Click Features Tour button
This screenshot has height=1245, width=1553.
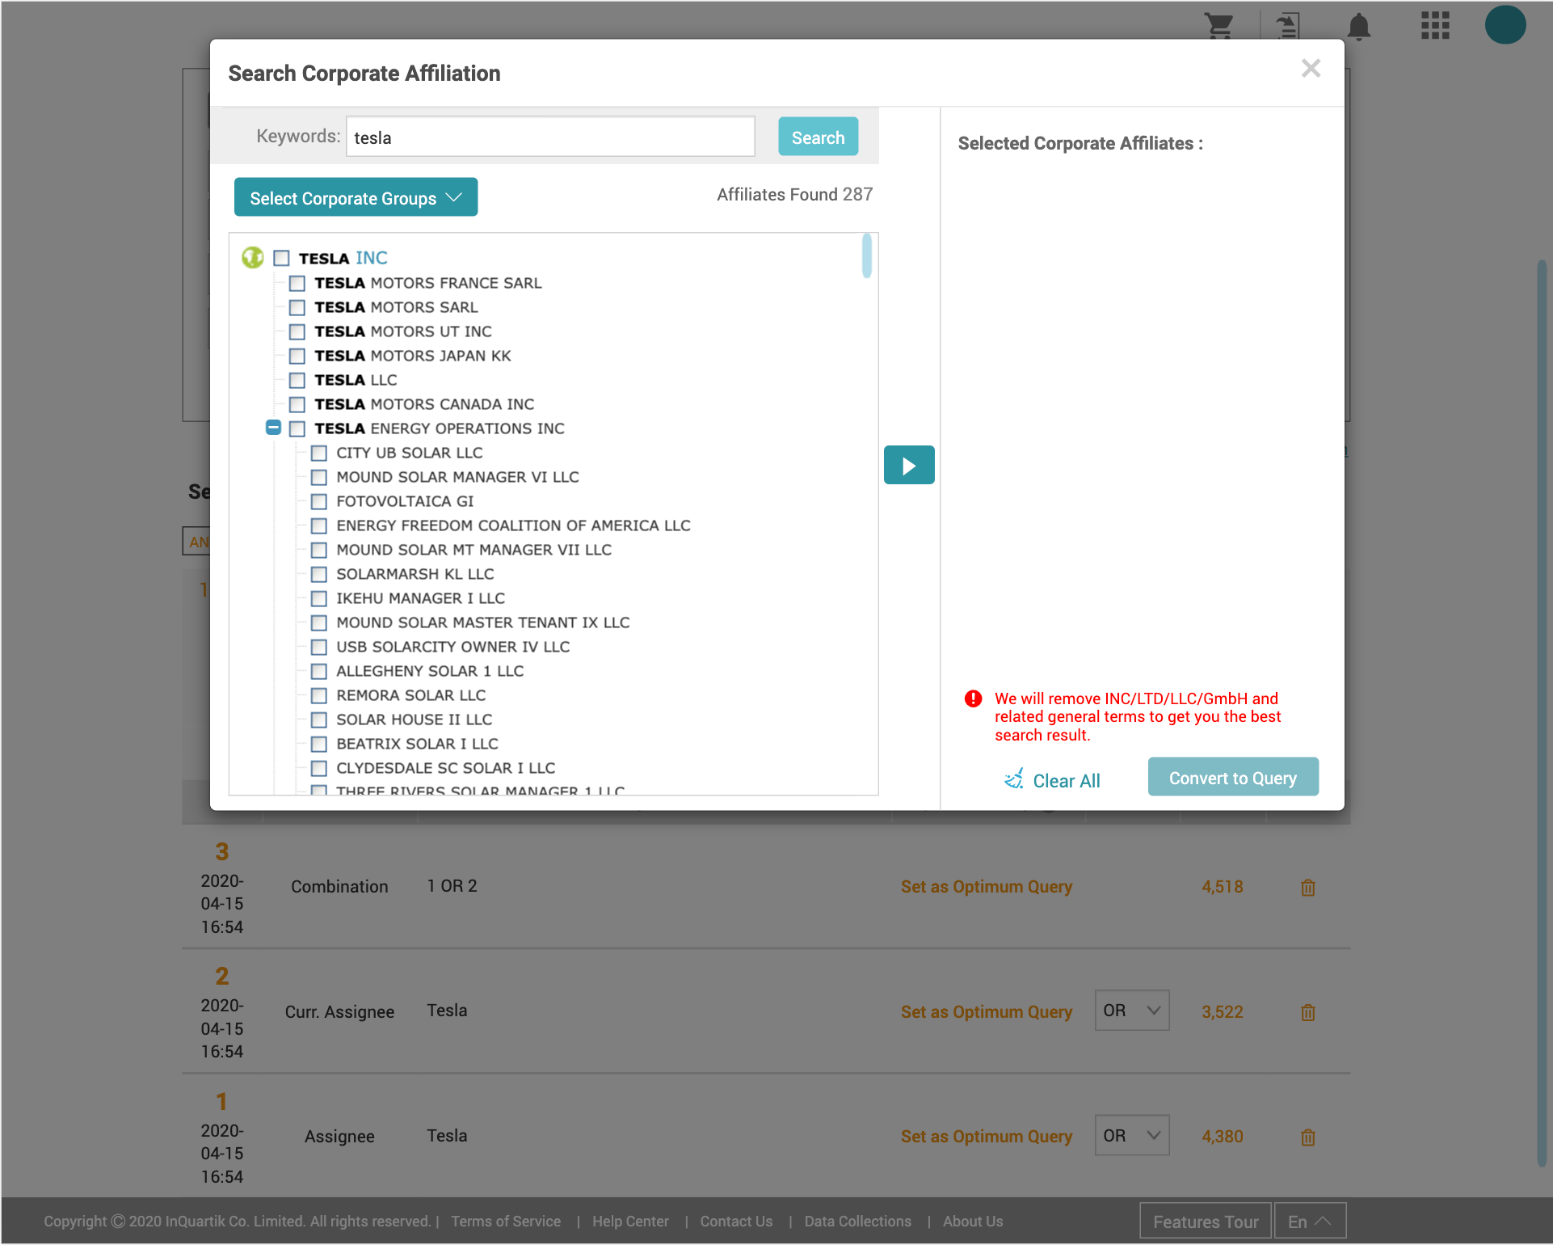pyautogui.click(x=1206, y=1222)
